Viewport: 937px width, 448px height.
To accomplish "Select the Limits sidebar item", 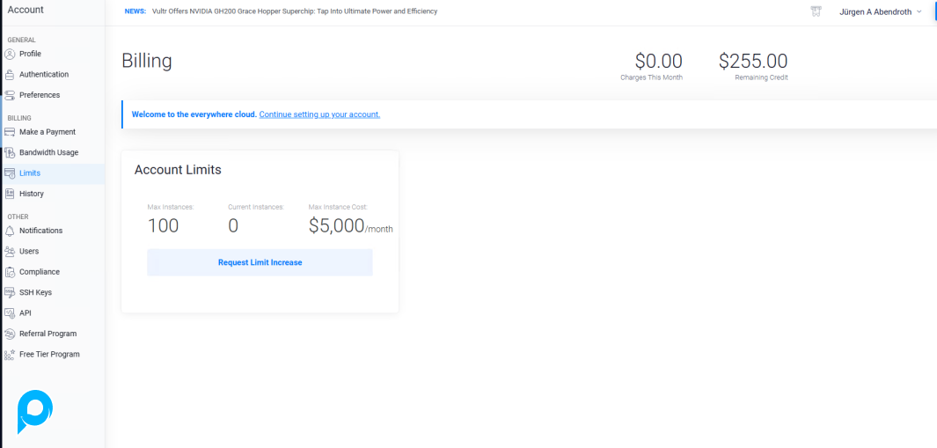I will (x=30, y=173).
